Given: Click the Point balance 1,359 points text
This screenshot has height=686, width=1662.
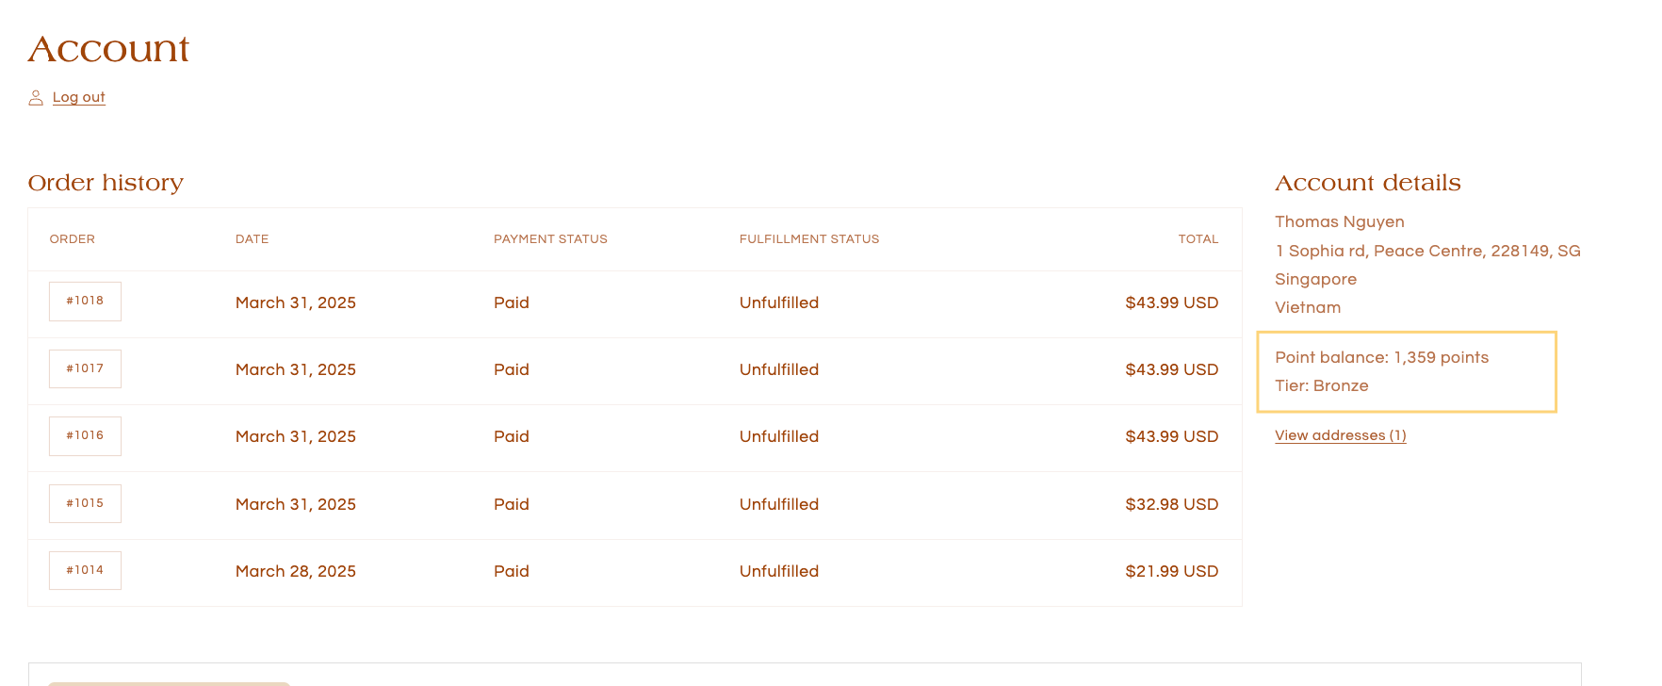Looking at the screenshot, I should 1381,357.
